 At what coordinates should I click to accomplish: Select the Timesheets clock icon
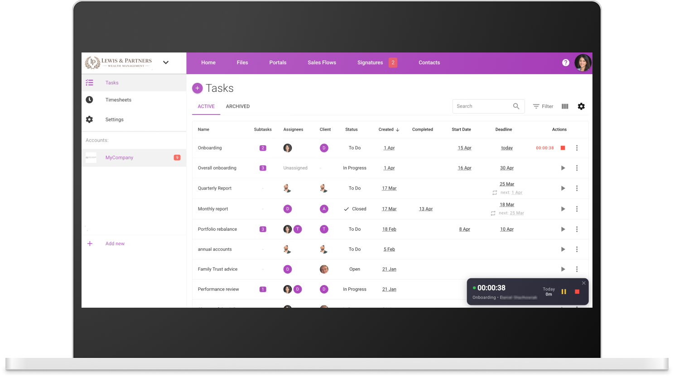(x=89, y=100)
